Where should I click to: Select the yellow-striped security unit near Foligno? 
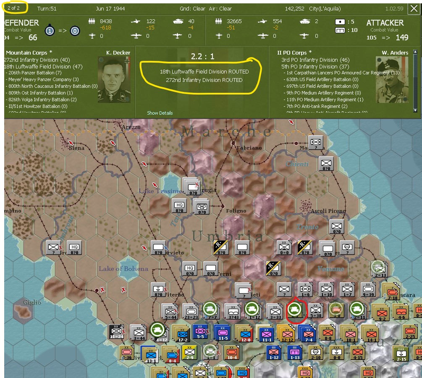(220, 247)
